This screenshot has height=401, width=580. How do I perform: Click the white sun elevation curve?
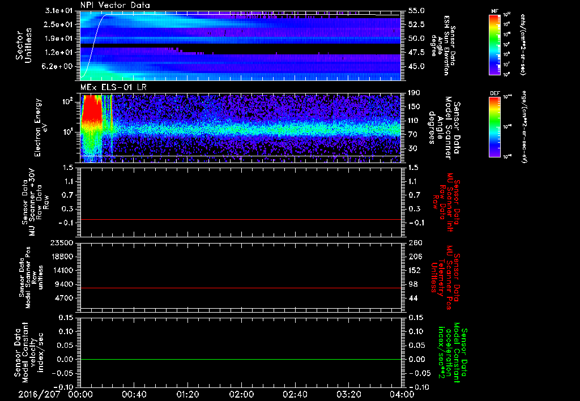coord(93,45)
